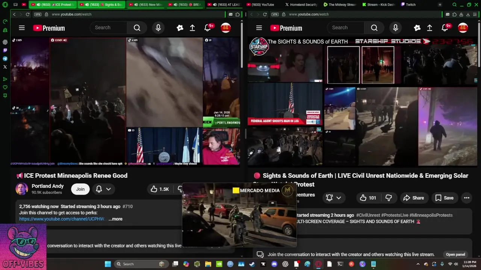Open browser extensions icon in right toolbar
Viewport: 481px width, 270px height.
tap(454, 14)
